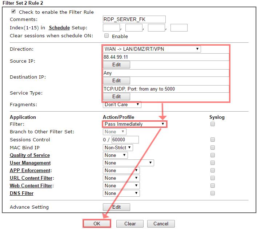This screenshot has width=257, height=229.
Task: Tick Syslog checkbox for Quality of Service
Action: pos(213,155)
